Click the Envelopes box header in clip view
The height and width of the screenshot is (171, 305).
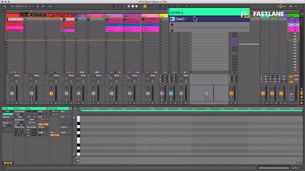(61, 108)
